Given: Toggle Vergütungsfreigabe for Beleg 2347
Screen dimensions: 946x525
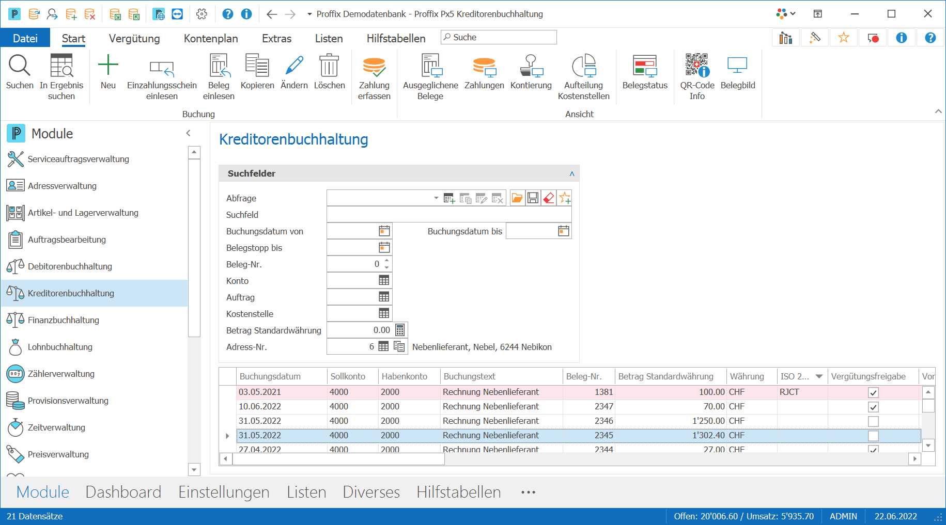Looking at the screenshot, I should click(x=873, y=407).
